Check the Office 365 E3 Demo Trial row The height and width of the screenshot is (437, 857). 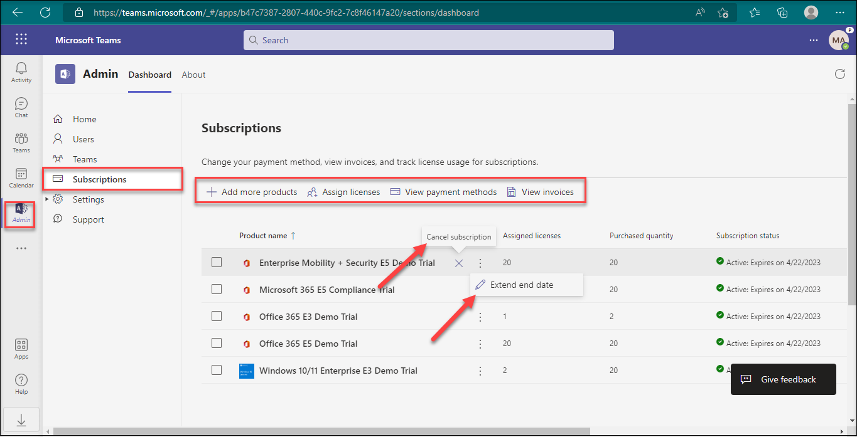tap(217, 317)
